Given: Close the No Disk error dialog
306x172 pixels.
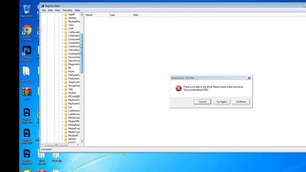Looking at the screenshot, I should [249, 78].
